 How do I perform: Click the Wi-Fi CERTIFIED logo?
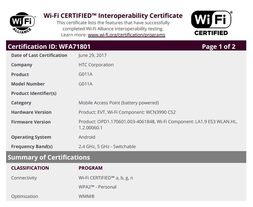212,23
